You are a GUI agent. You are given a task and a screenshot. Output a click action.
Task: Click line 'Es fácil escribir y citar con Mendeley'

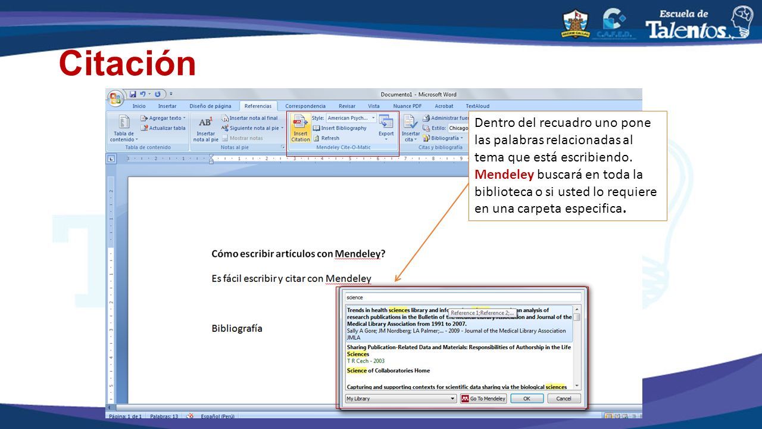[291, 278]
